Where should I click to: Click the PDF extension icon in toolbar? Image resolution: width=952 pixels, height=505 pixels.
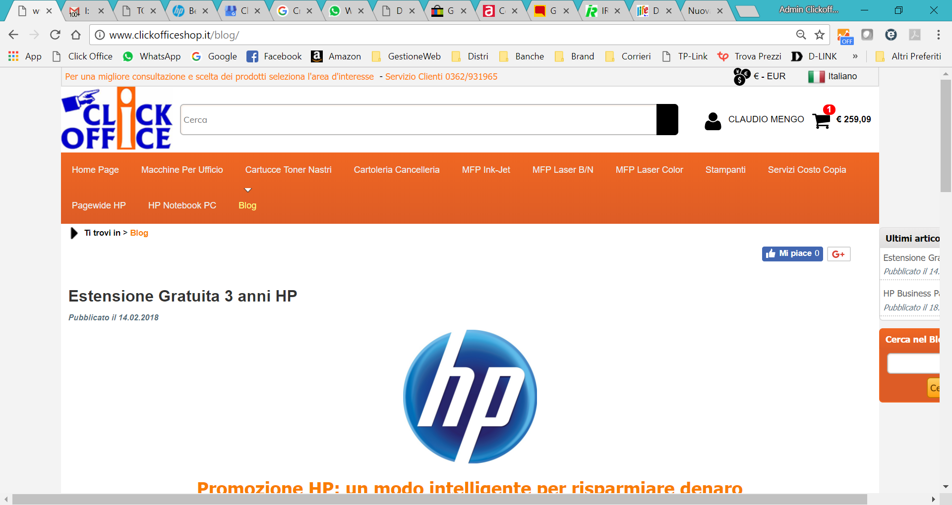coord(914,35)
